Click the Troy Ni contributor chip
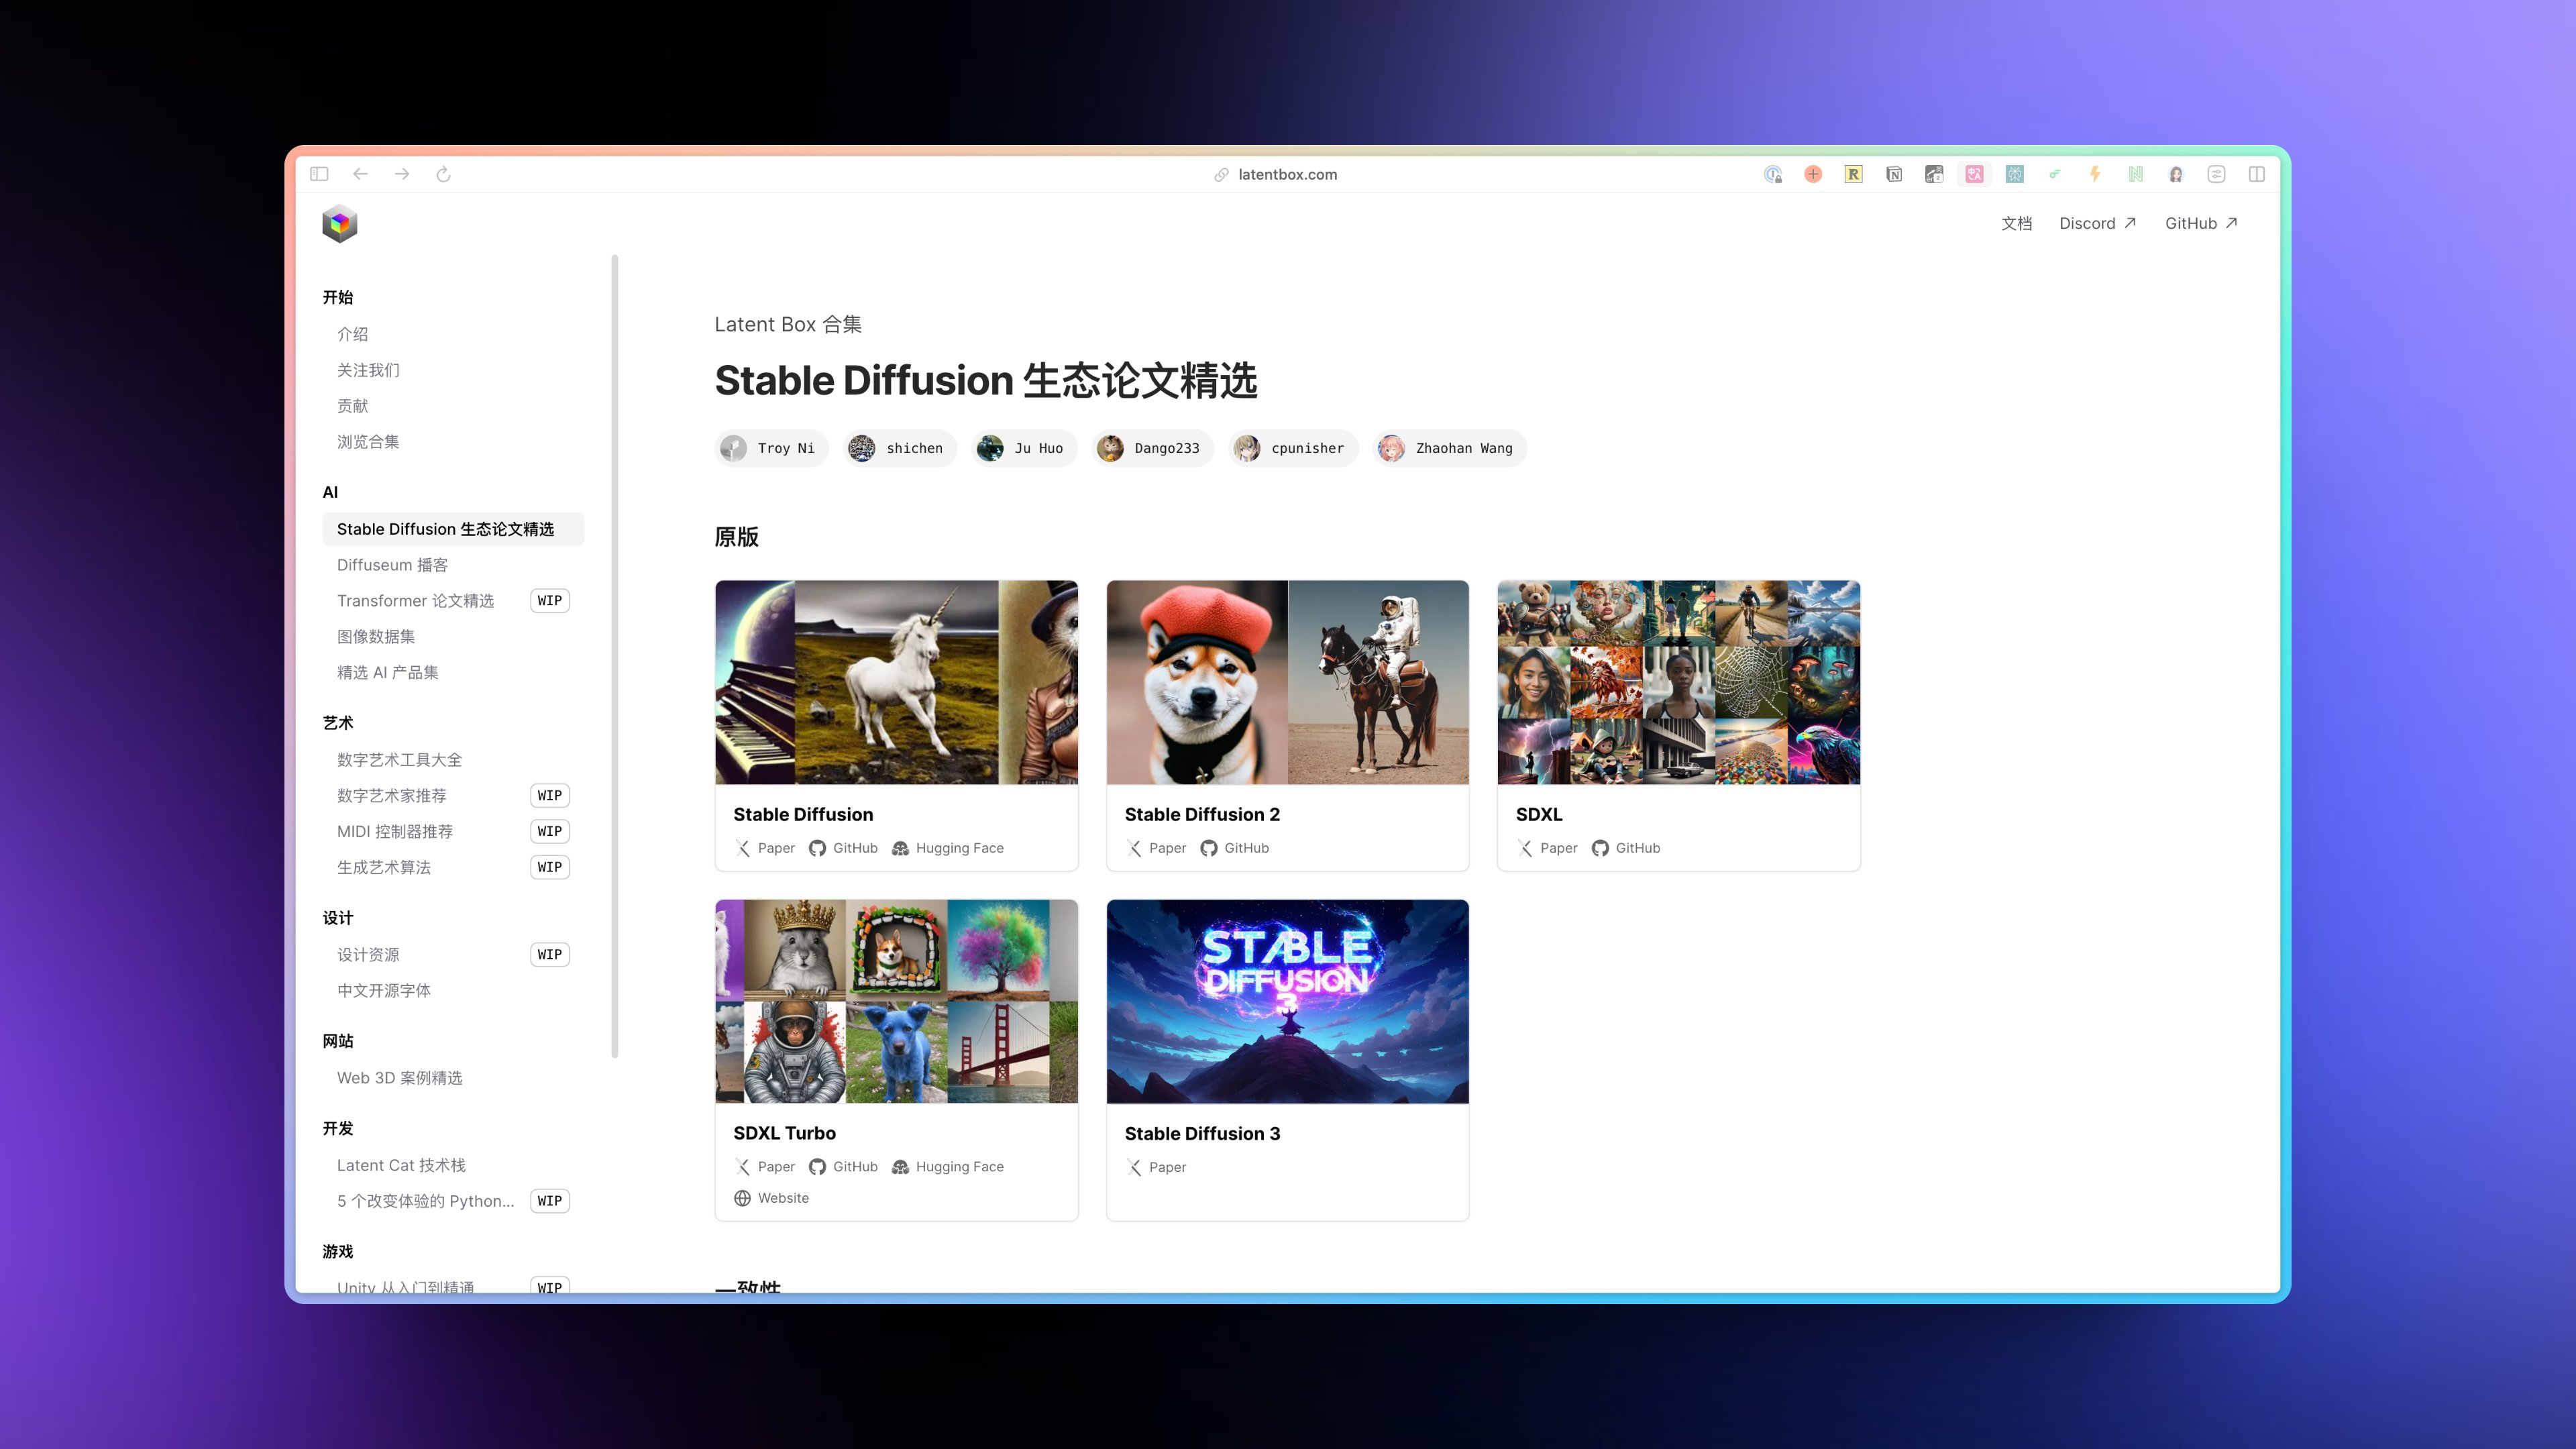Screen dimensions: 2576x1449 pos(771,448)
